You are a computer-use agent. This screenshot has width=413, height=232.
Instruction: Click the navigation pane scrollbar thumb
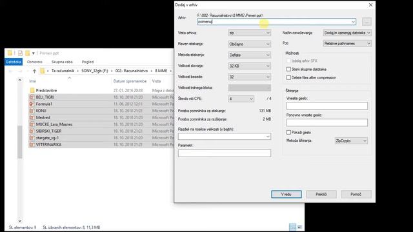(20, 142)
